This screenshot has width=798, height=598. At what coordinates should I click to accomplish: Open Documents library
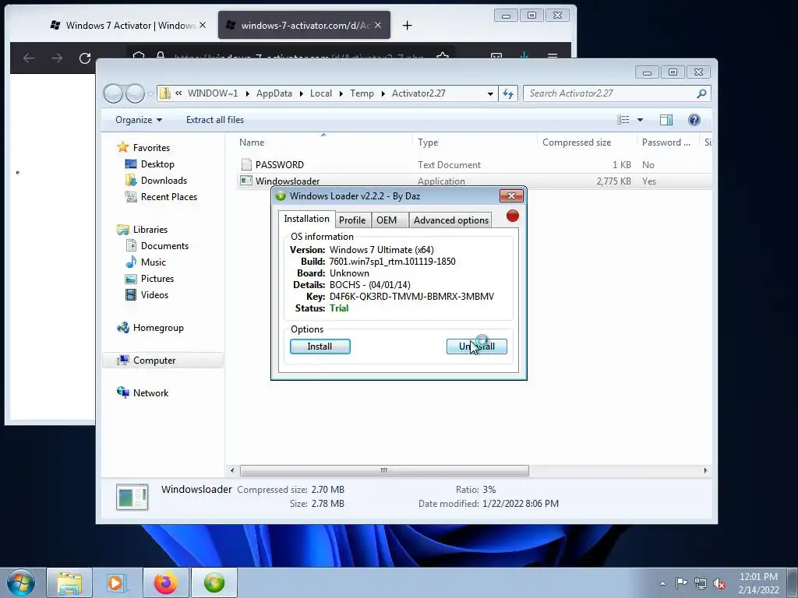164,245
